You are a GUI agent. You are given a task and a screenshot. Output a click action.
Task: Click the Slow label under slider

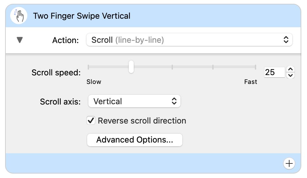click(x=94, y=82)
